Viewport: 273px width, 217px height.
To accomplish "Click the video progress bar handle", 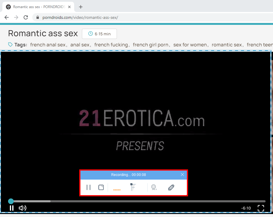I will click(x=11, y=201).
